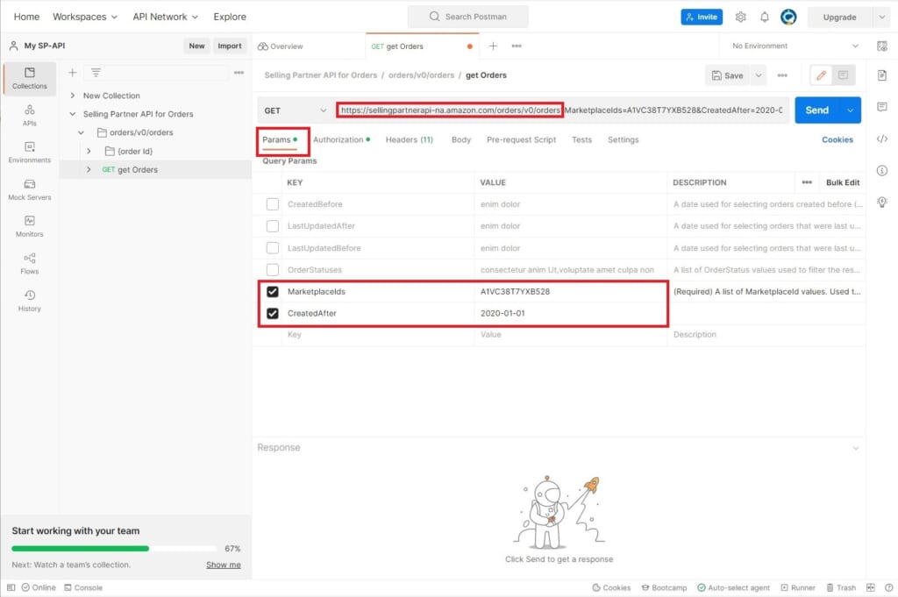Open the Workspaces dropdown menu
The image size is (898, 597).
tap(85, 17)
